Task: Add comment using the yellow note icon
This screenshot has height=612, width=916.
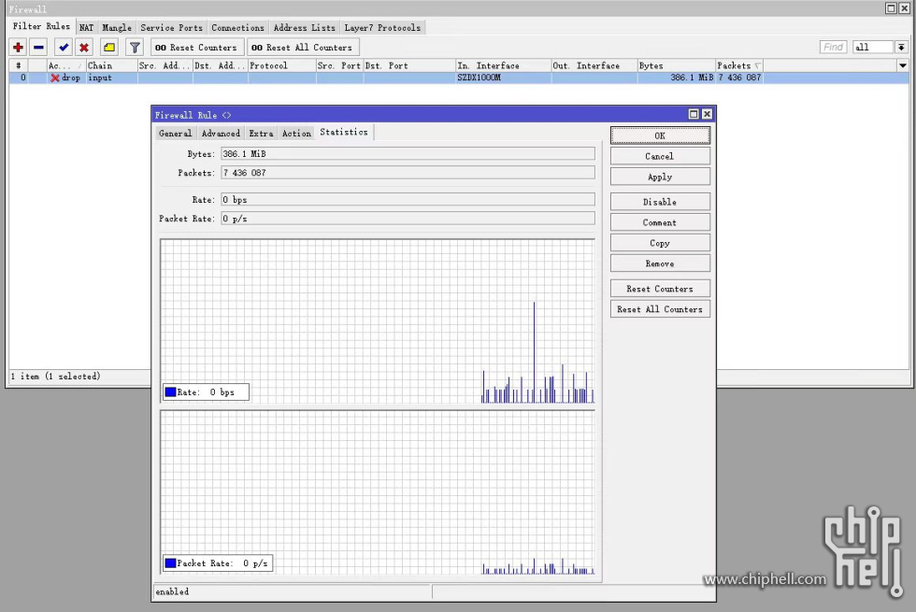Action: tap(109, 48)
